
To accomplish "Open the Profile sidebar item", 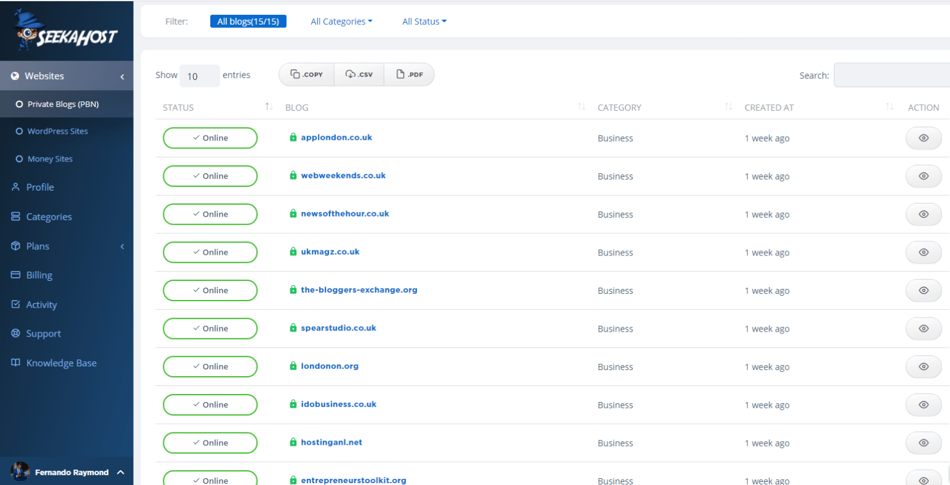I will coord(40,187).
